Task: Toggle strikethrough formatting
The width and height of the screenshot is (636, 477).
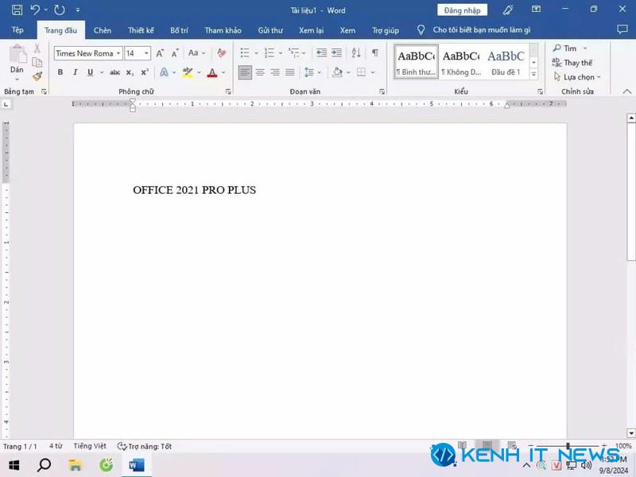Action: click(x=114, y=72)
